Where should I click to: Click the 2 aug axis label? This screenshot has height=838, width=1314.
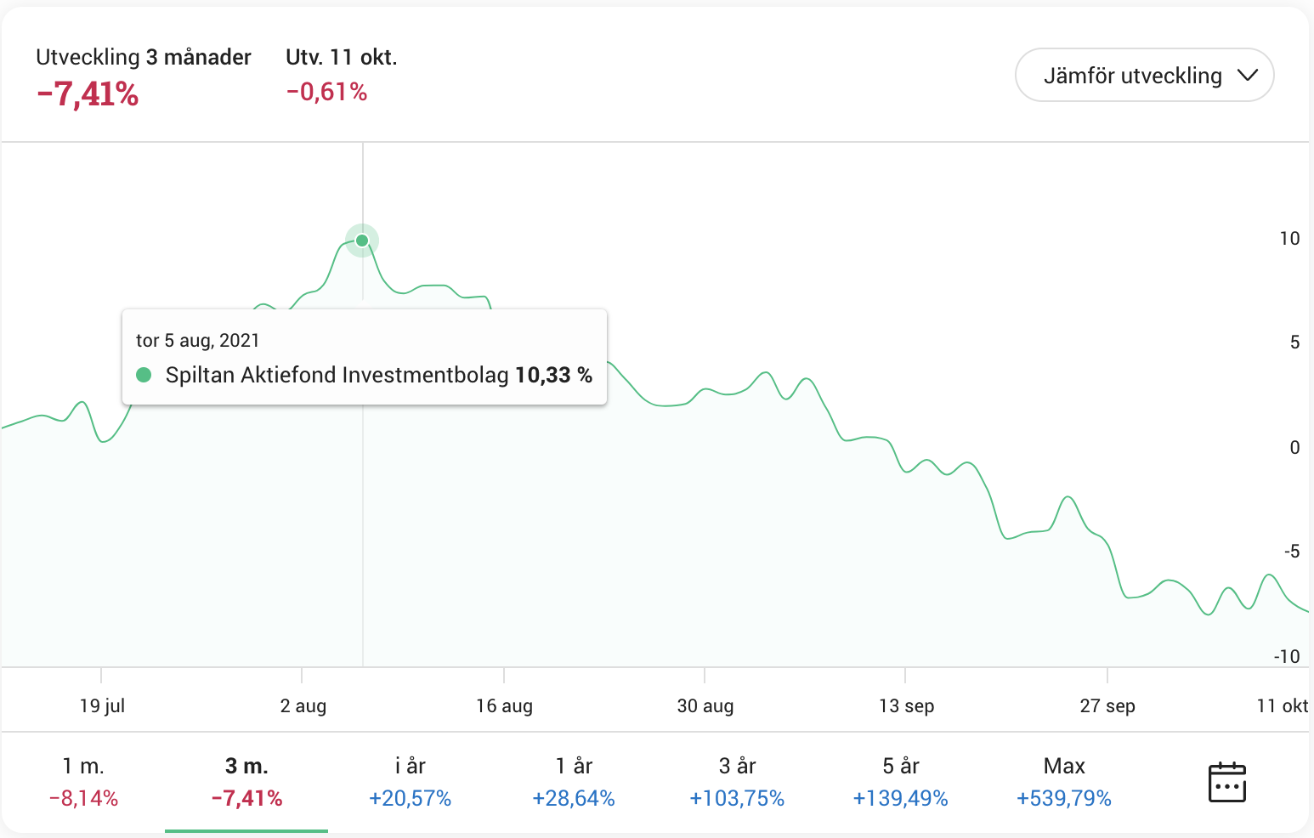303,705
